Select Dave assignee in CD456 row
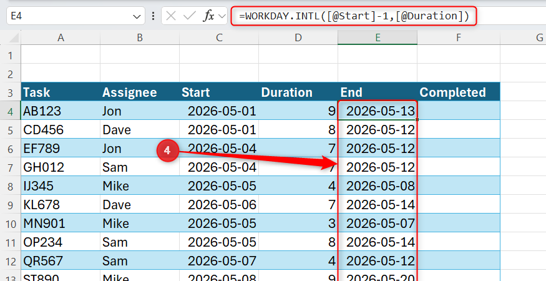Image resolution: width=546 pixels, height=281 pixels. (140, 130)
